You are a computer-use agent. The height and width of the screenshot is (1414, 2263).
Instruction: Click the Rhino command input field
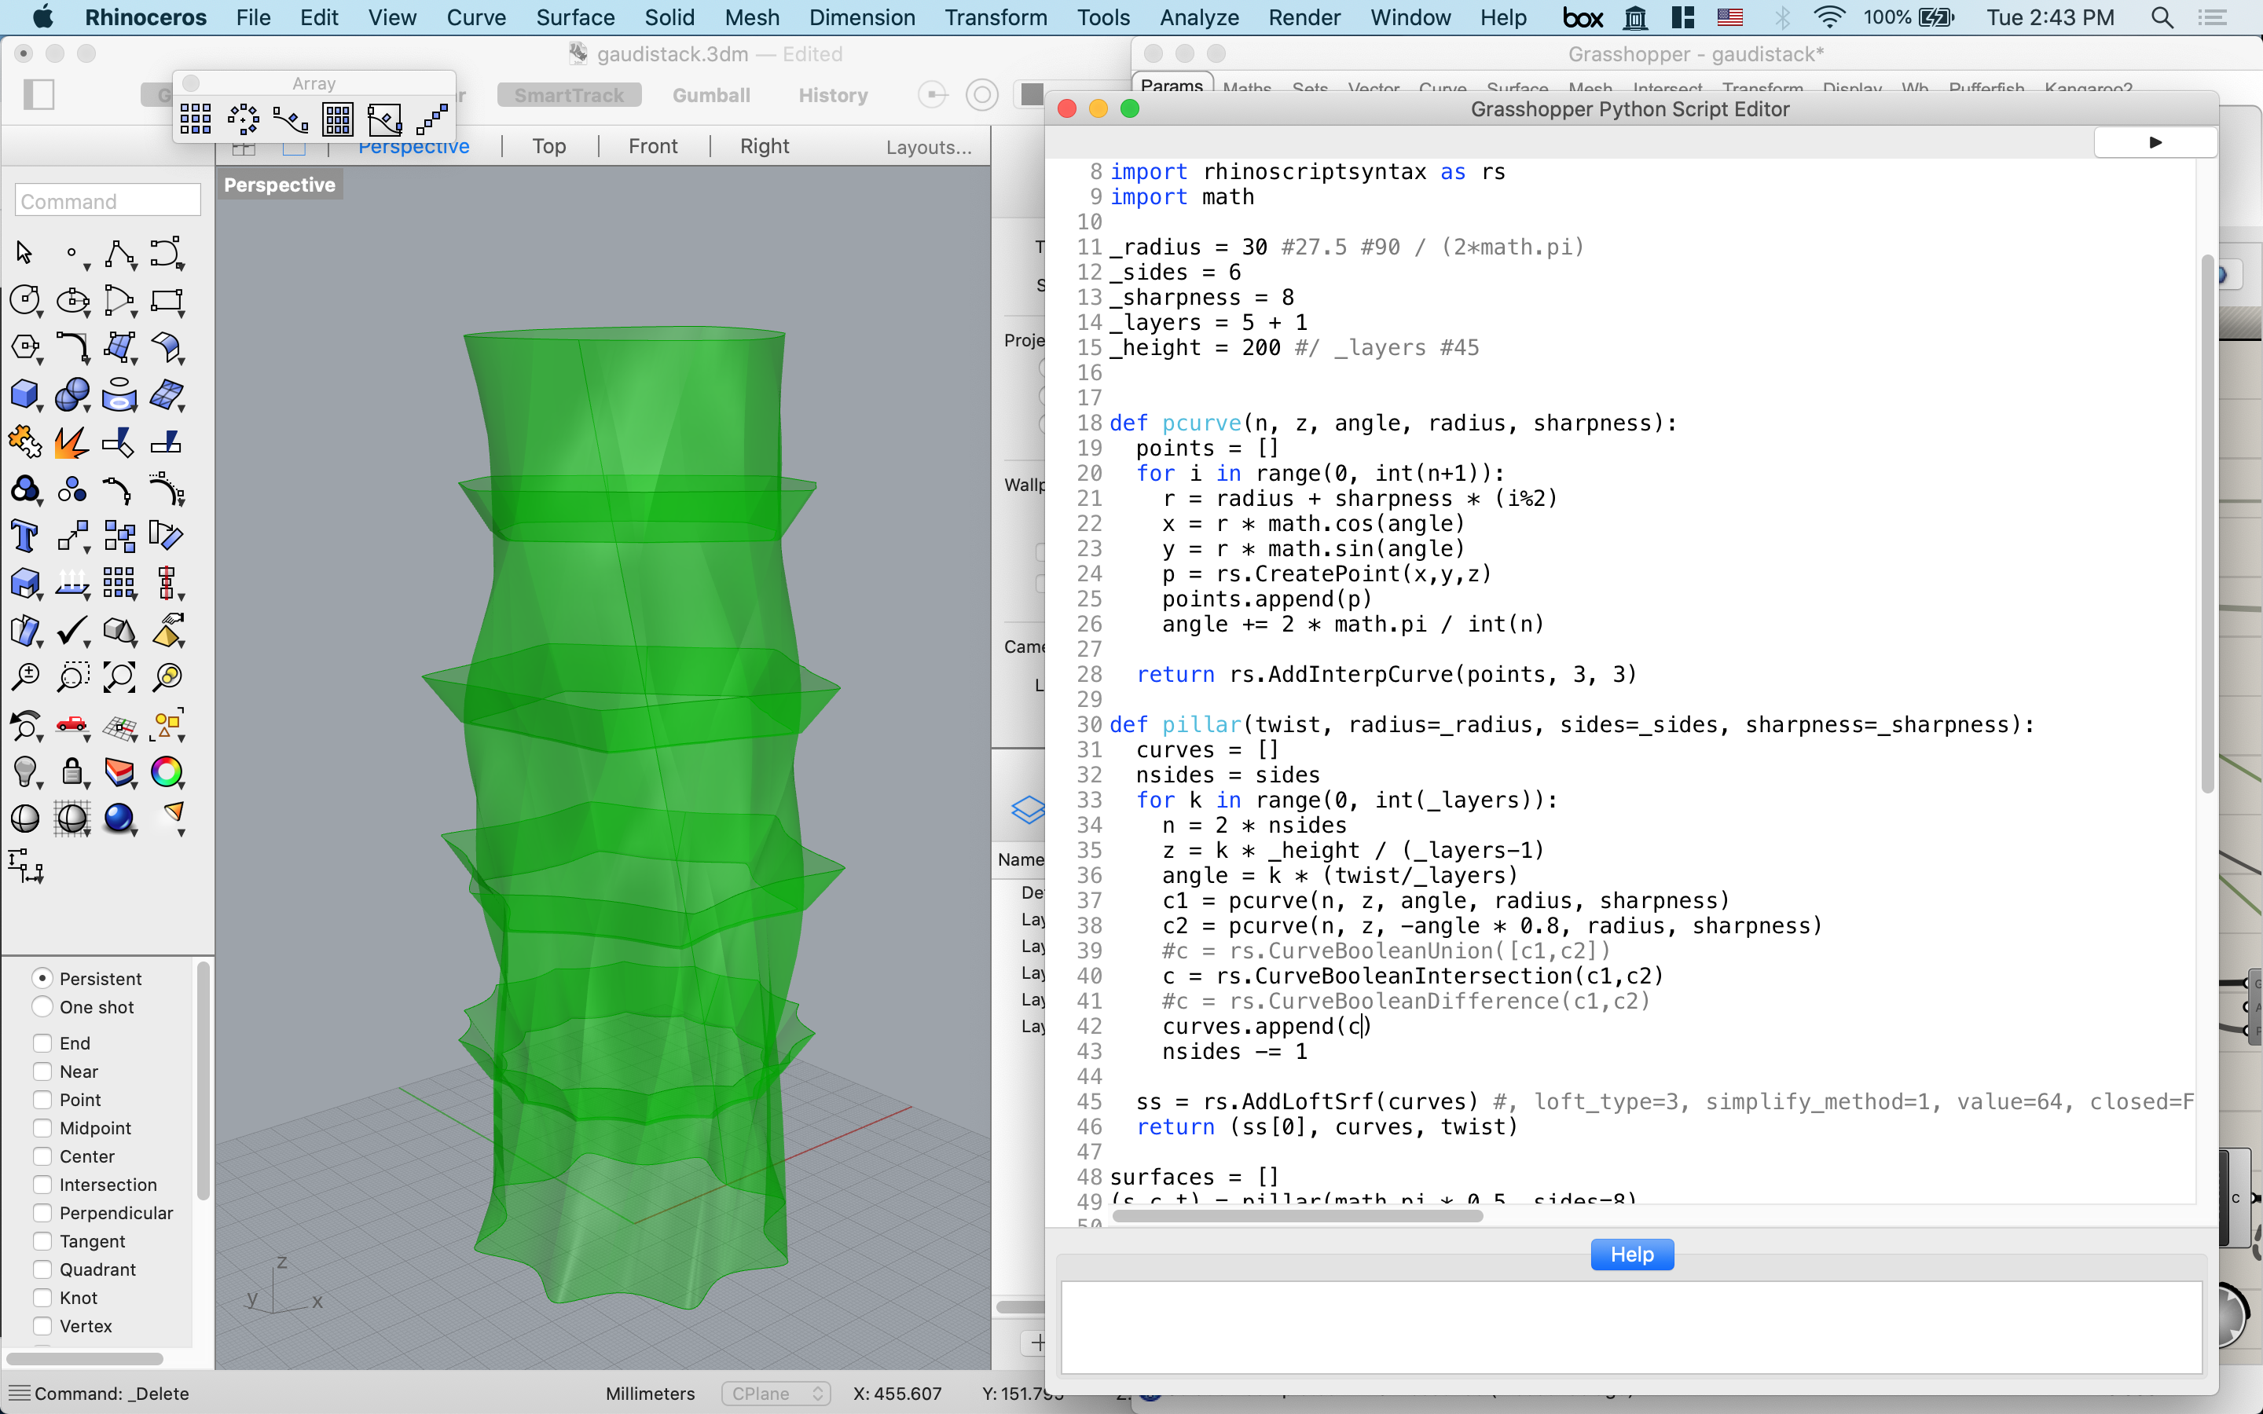tap(106, 200)
